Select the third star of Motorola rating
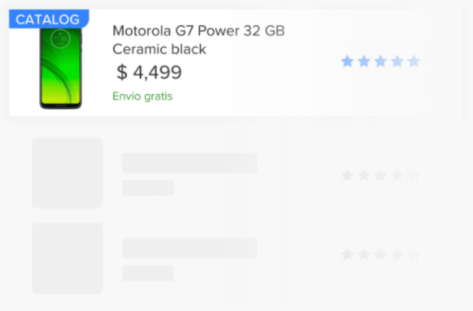This screenshot has height=311, width=473. pos(380,62)
